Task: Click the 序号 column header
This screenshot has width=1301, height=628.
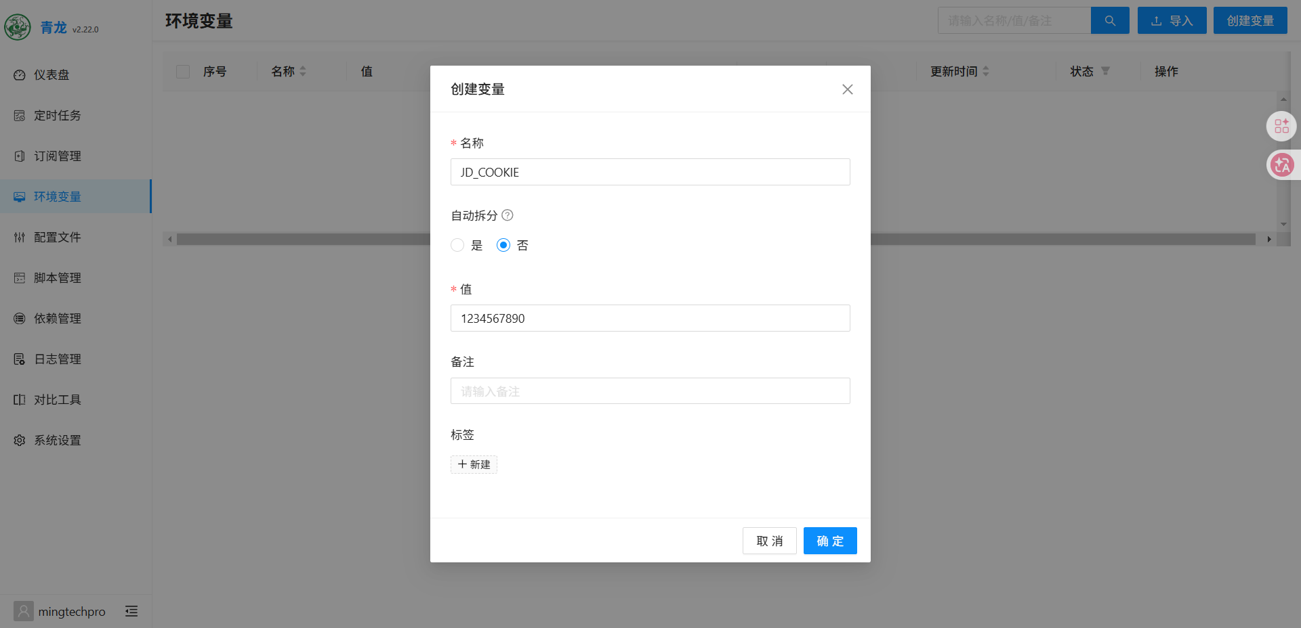Action: (x=215, y=71)
